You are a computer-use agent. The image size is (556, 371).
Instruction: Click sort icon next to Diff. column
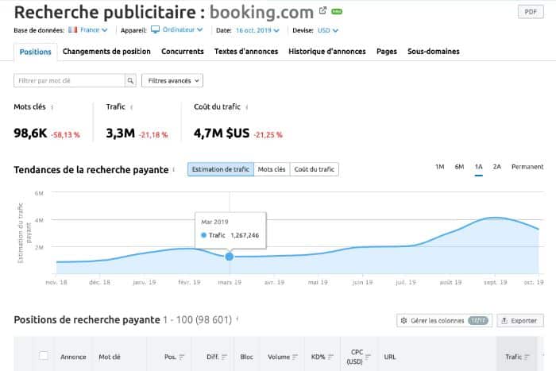tap(226, 357)
